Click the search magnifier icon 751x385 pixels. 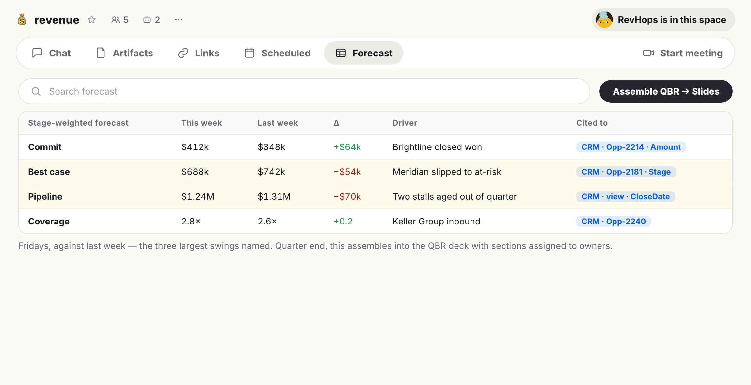[x=36, y=92]
